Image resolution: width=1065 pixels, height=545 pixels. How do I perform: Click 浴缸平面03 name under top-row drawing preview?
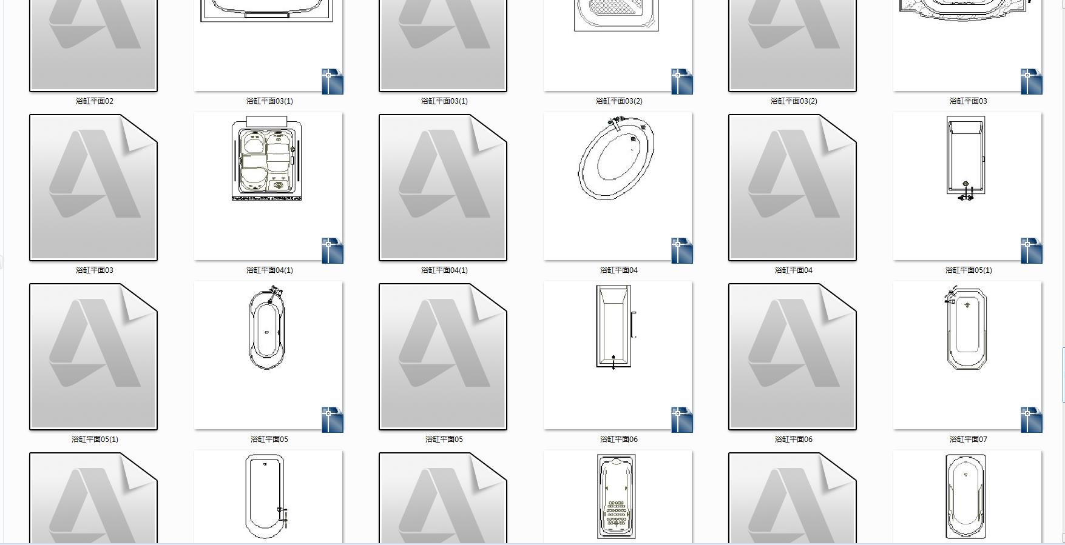point(968,101)
